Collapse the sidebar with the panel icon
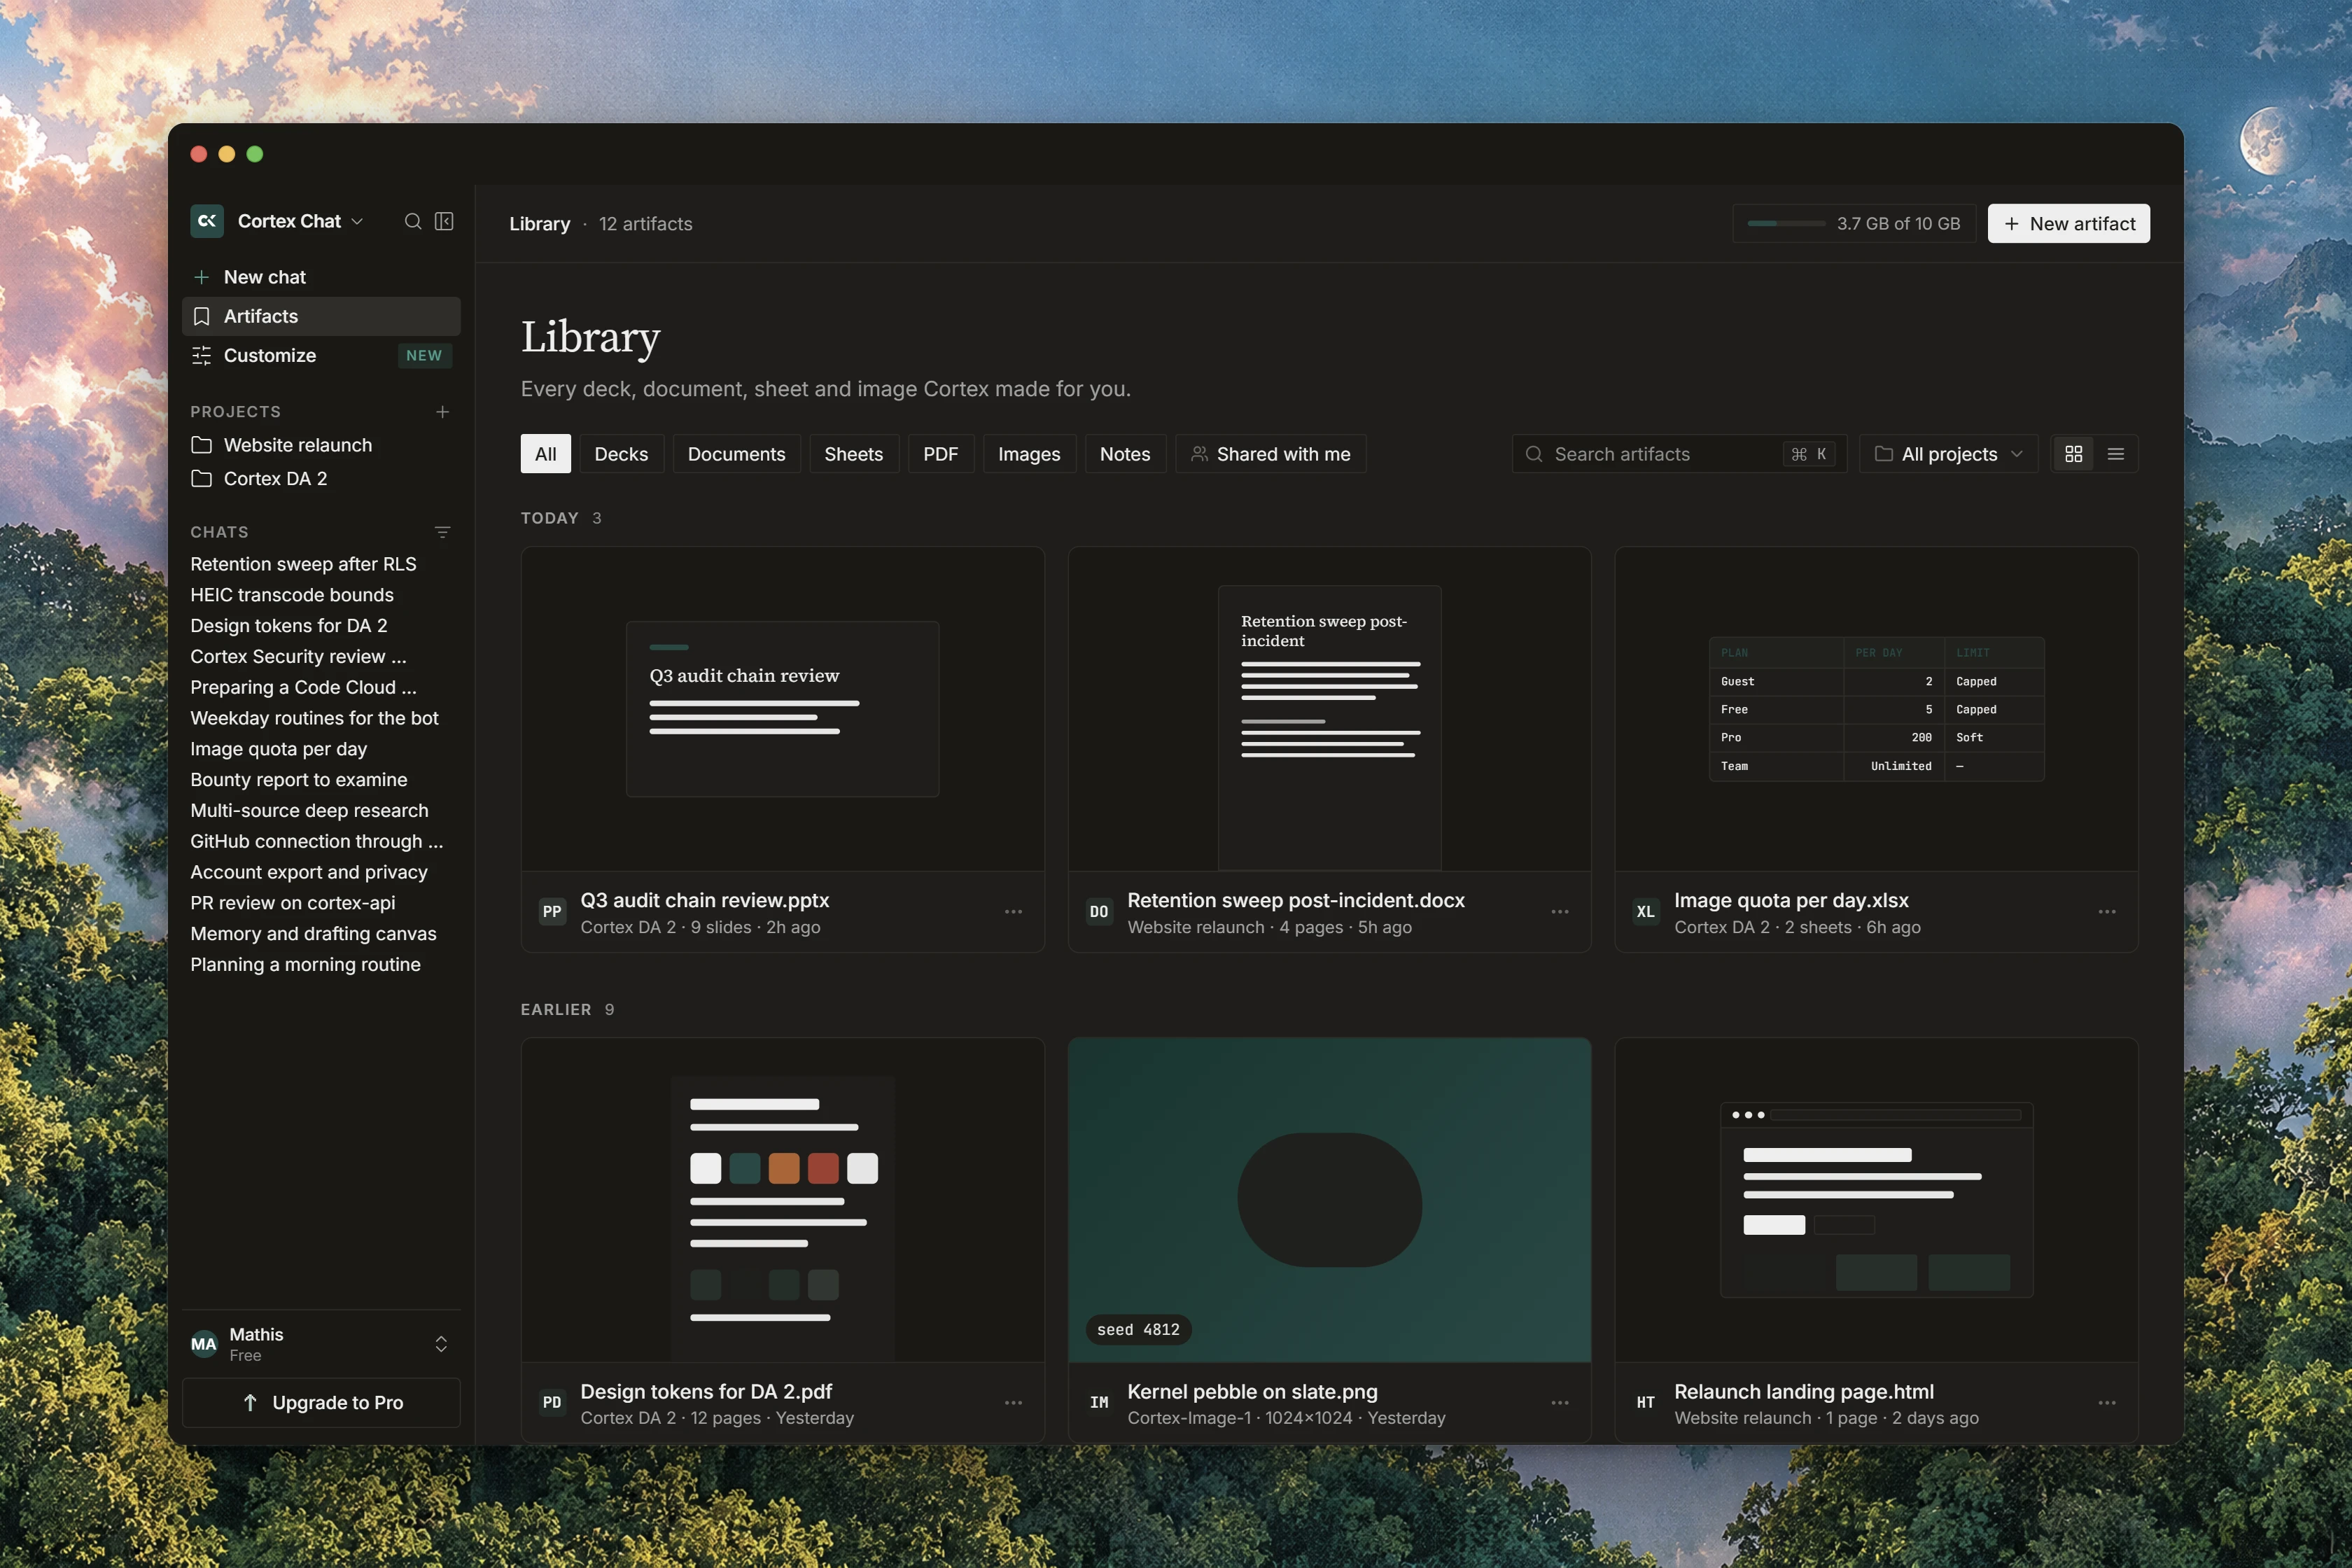 coord(444,221)
